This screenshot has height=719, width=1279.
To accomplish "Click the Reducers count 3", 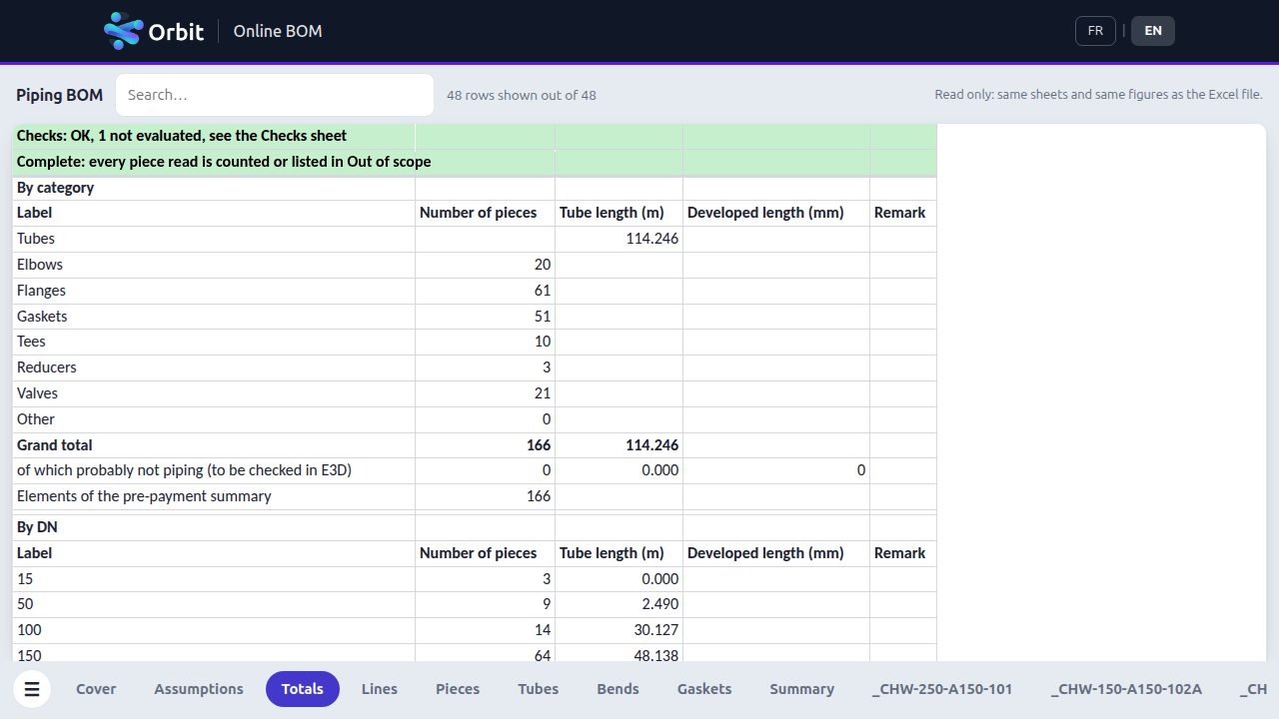I will (547, 367).
